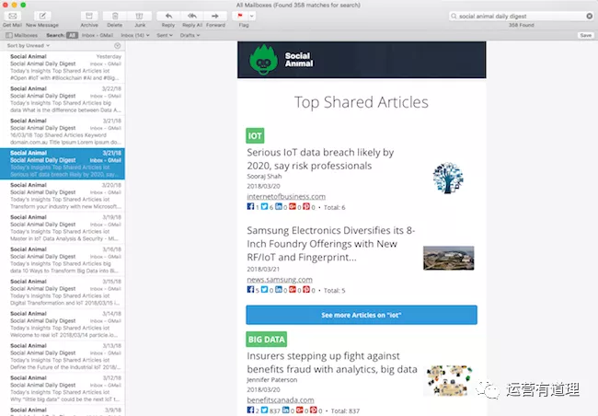This screenshot has width=598, height=416.
Task: Visit the internetofbusiness.com link
Action: (x=286, y=196)
